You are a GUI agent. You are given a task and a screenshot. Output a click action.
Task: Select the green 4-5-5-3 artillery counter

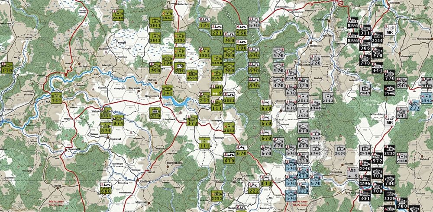coord(192,75)
